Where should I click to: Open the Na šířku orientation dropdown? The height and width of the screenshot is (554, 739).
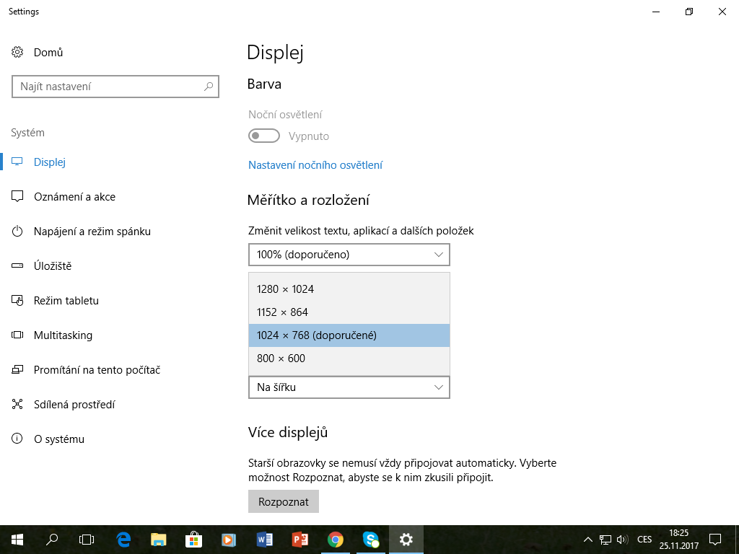[349, 387]
